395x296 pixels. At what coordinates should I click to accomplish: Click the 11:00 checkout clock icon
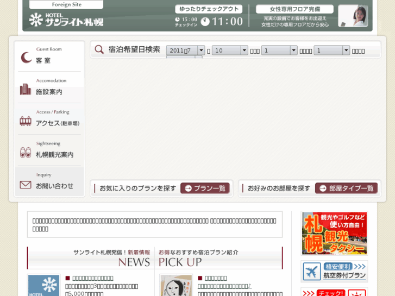205,22
